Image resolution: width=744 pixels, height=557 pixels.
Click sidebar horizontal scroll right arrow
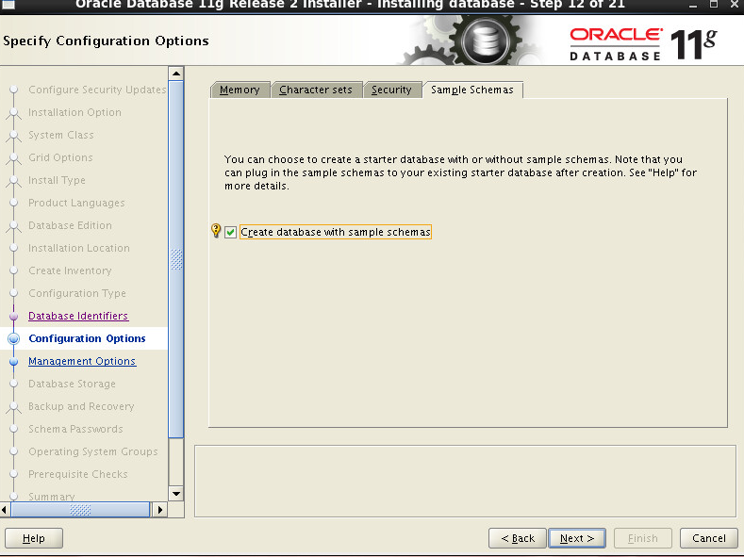click(x=159, y=510)
